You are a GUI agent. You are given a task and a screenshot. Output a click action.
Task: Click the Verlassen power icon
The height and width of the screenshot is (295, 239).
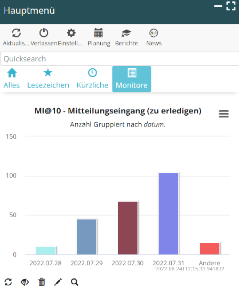pos(44,33)
